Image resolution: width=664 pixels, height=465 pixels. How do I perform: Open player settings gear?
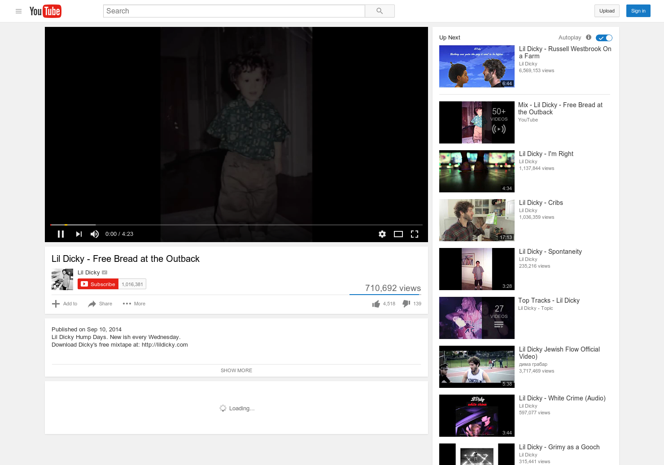point(382,234)
